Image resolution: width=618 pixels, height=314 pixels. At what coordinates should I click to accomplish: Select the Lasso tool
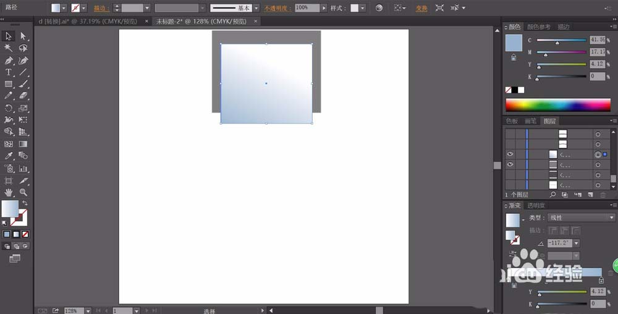[23, 48]
